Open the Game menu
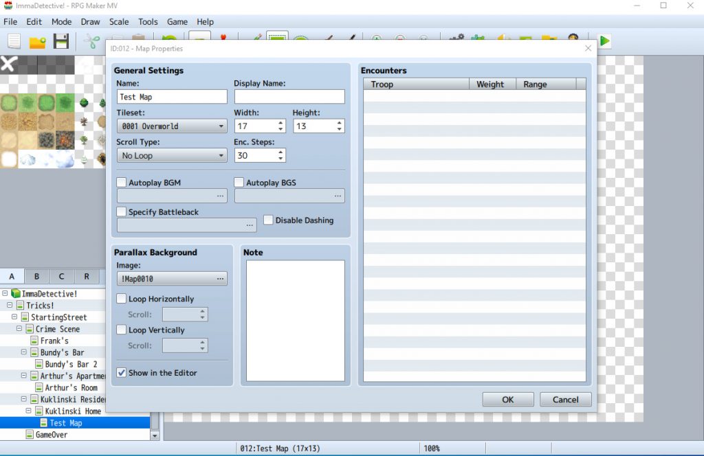704x456 pixels. point(177,21)
